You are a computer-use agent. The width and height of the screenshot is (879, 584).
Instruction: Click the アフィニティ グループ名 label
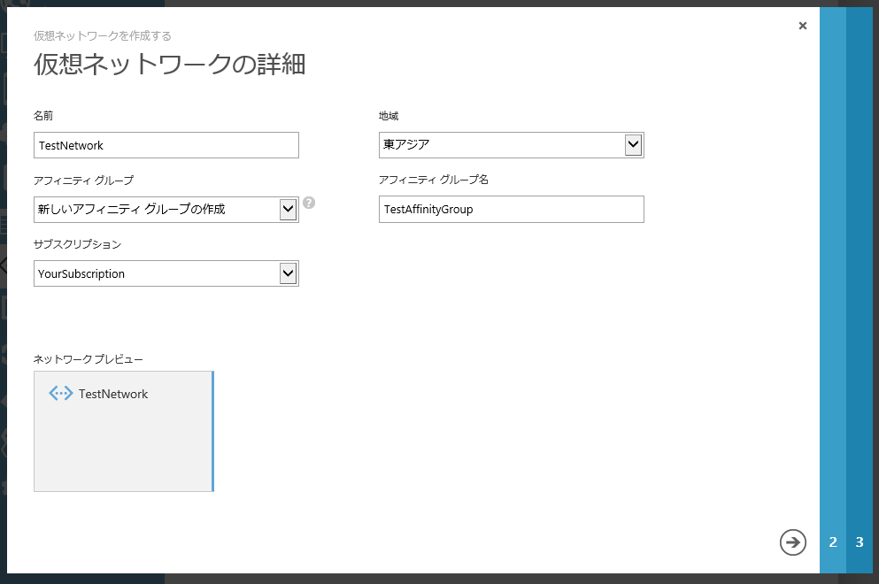coord(433,180)
